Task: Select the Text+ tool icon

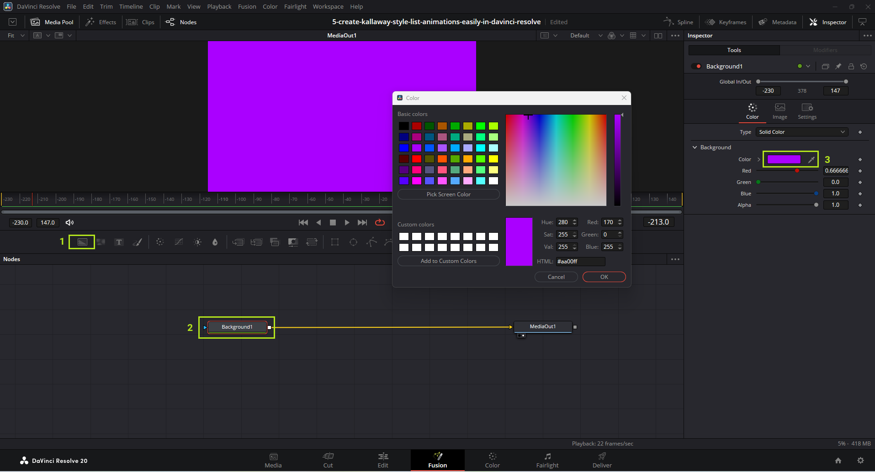Action: (x=119, y=242)
